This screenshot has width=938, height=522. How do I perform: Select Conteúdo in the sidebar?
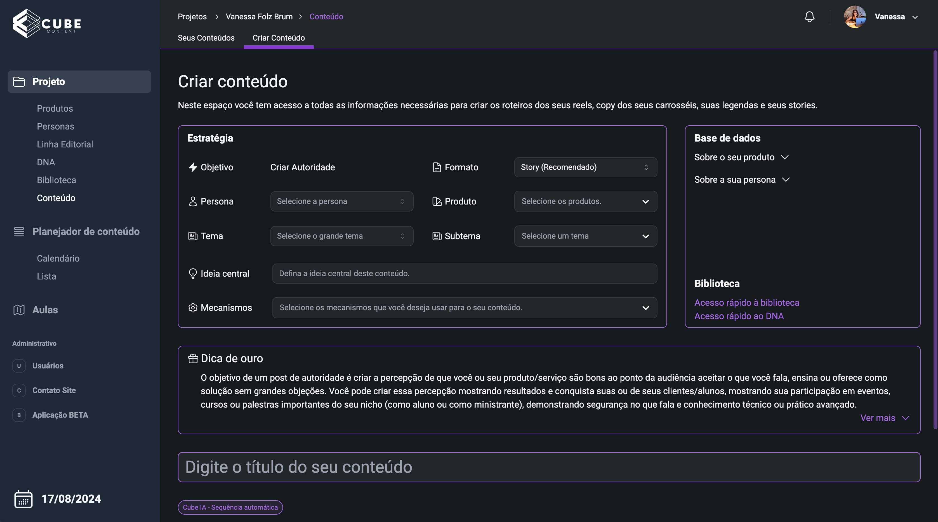pyautogui.click(x=56, y=198)
